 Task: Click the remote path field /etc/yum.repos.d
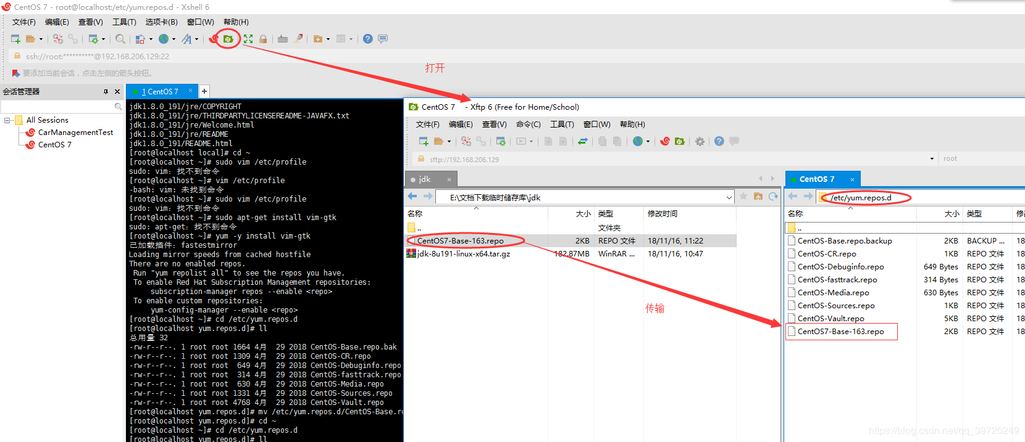[x=919, y=197]
